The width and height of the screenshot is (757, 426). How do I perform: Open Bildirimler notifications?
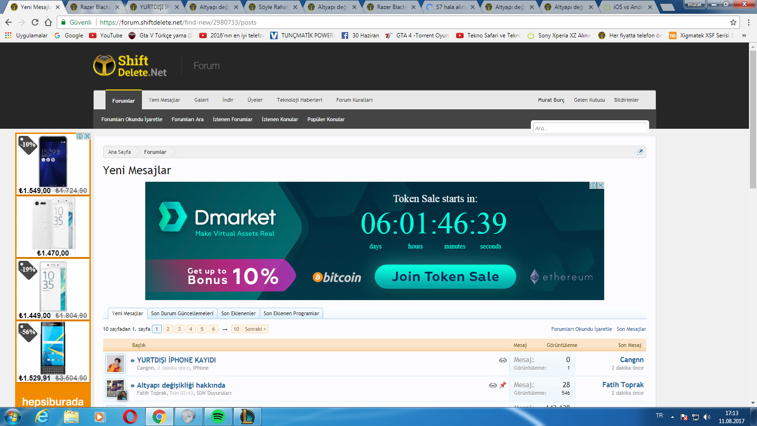coord(626,100)
